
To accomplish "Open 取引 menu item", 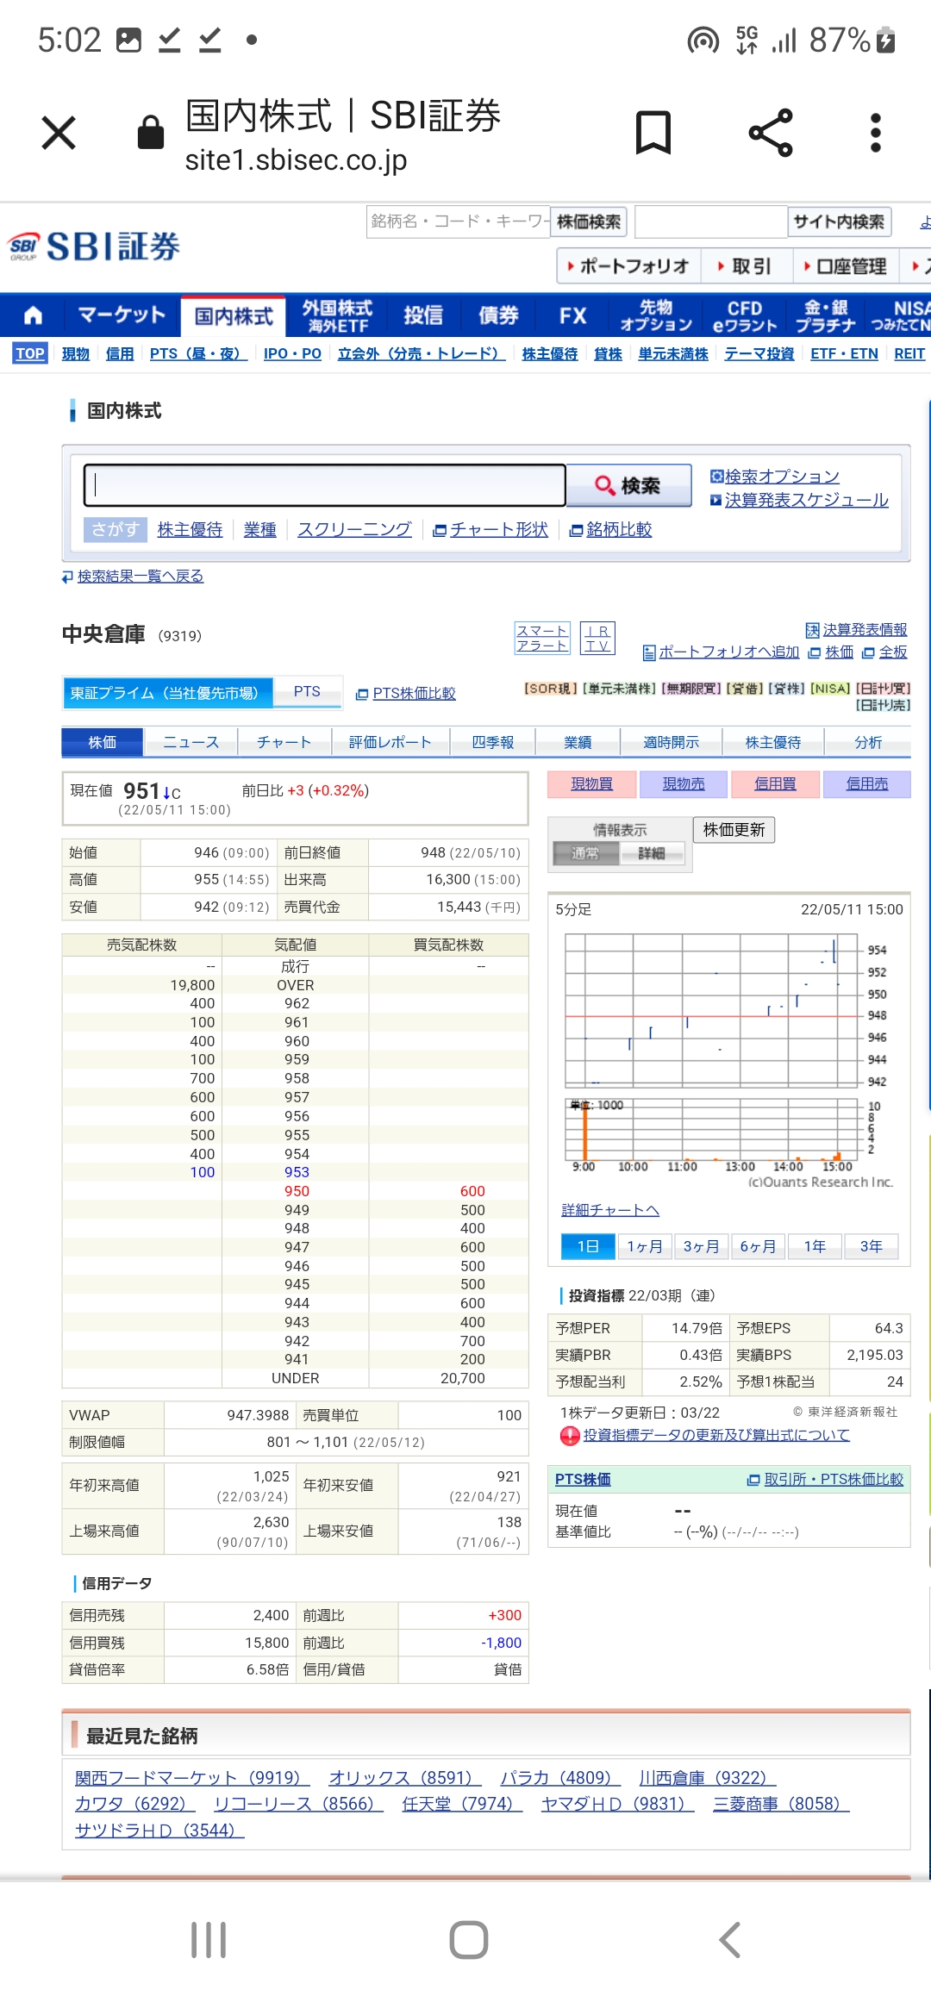I will tap(746, 266).
